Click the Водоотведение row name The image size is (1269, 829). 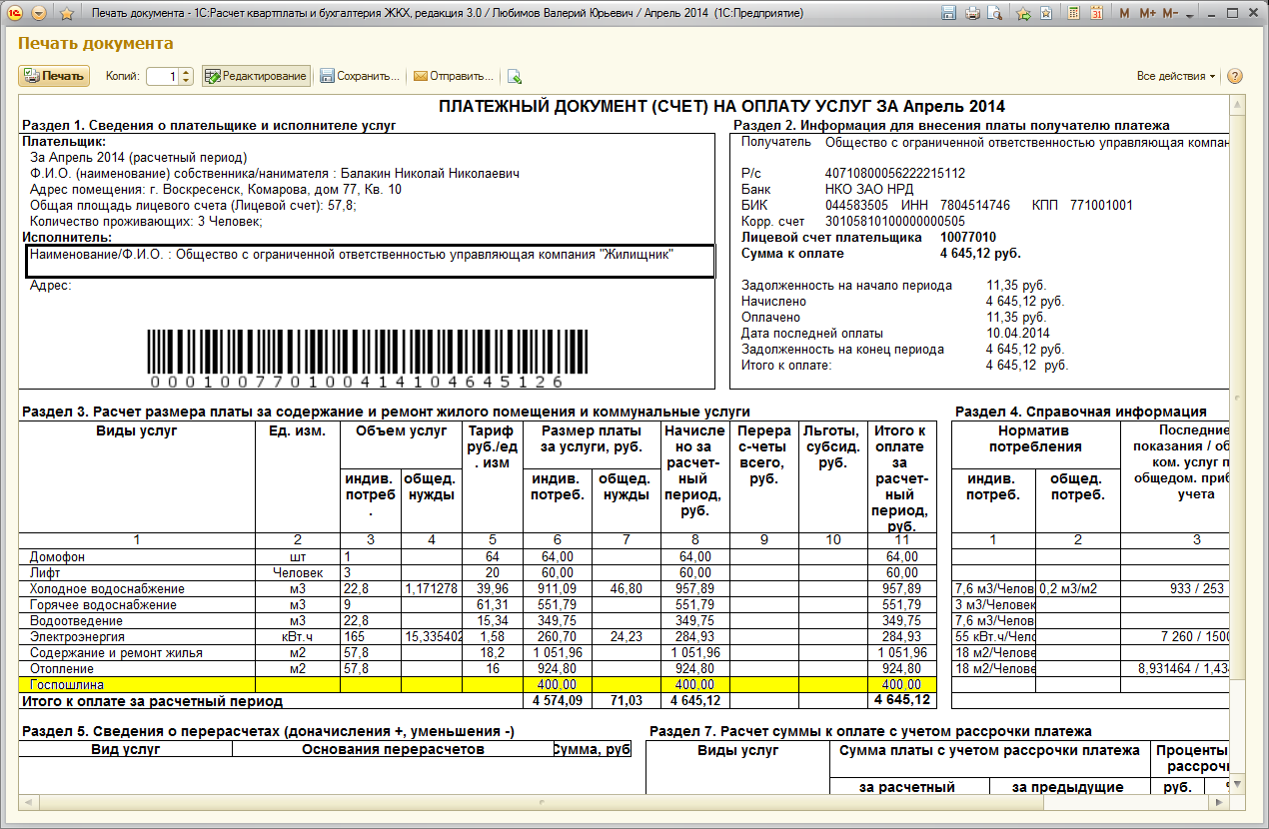(x=76, y=620)
